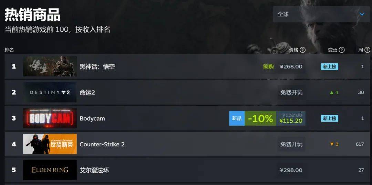The height and width of the screenshot is (185, 372).
Task: Click the ¥298.00 price of 艾尔登法环
Action: click(291, 170)
